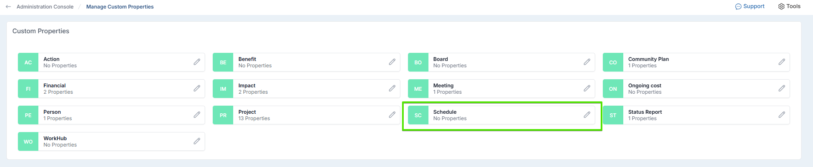This screenshot has width=813, height=167.
Task: Open the Support link
Action: [750, 6]
